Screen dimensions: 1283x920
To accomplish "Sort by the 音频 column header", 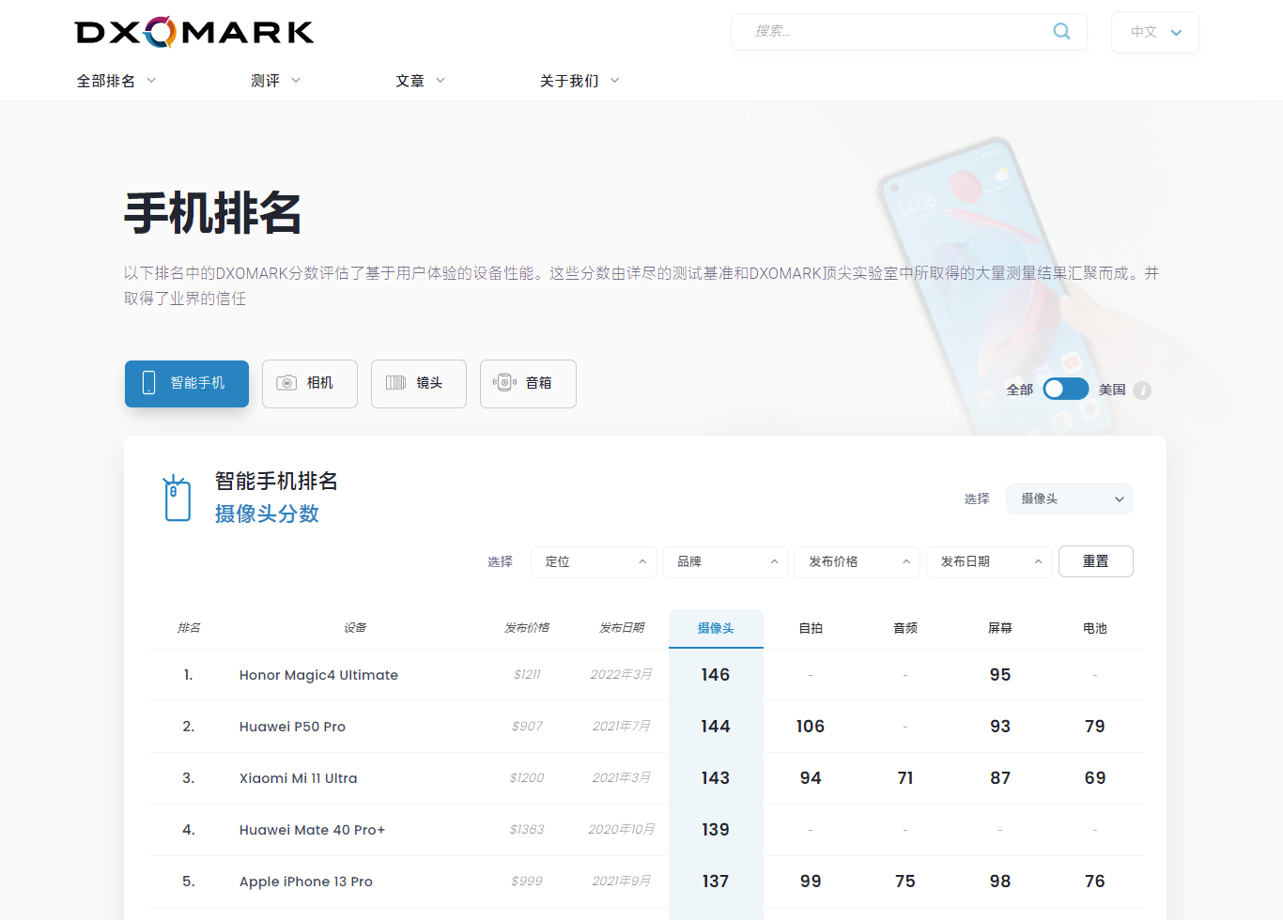I will (x=905, y=628).
